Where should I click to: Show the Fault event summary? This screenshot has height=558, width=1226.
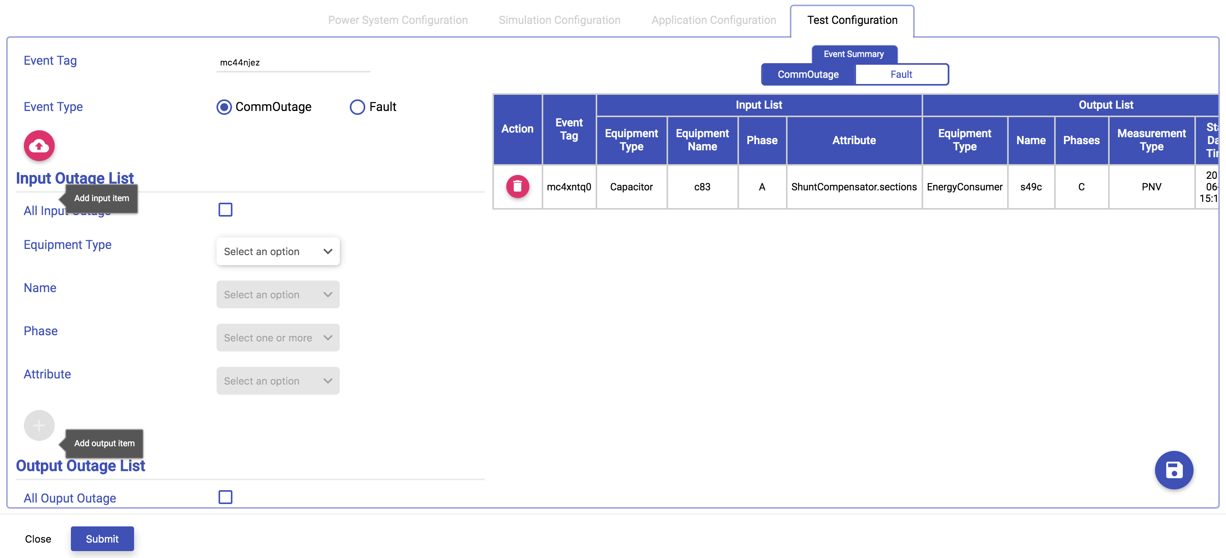(x=902, y=75)
